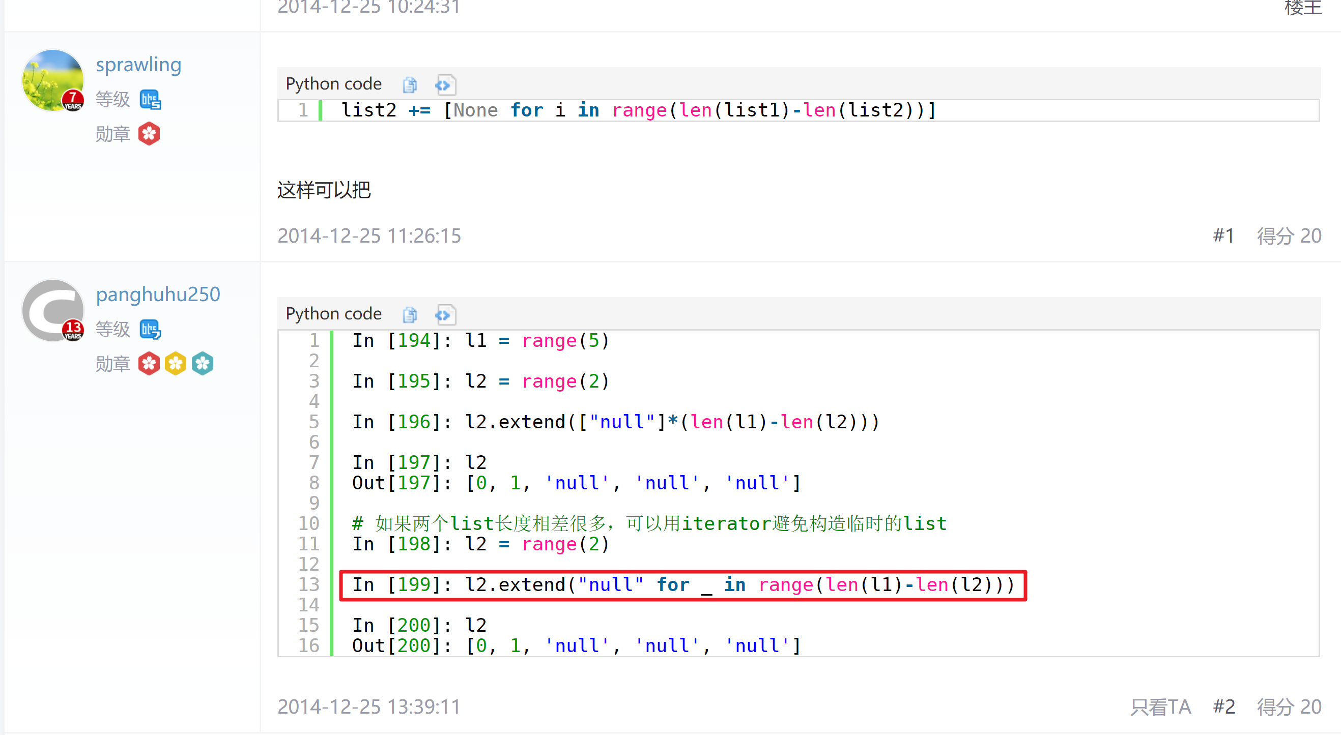
Task: Copy sprawling's Python code snippet
Action: pos(410,85)
